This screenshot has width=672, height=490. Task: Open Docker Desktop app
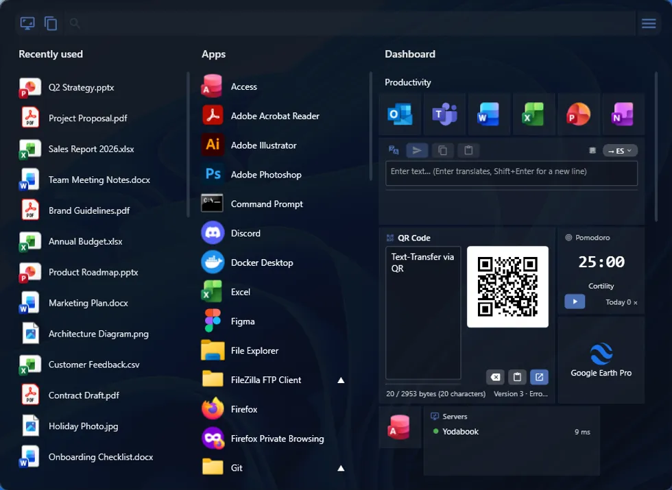click(274, 262)
